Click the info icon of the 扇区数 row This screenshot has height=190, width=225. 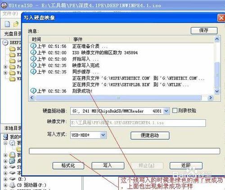click(33, 53)
